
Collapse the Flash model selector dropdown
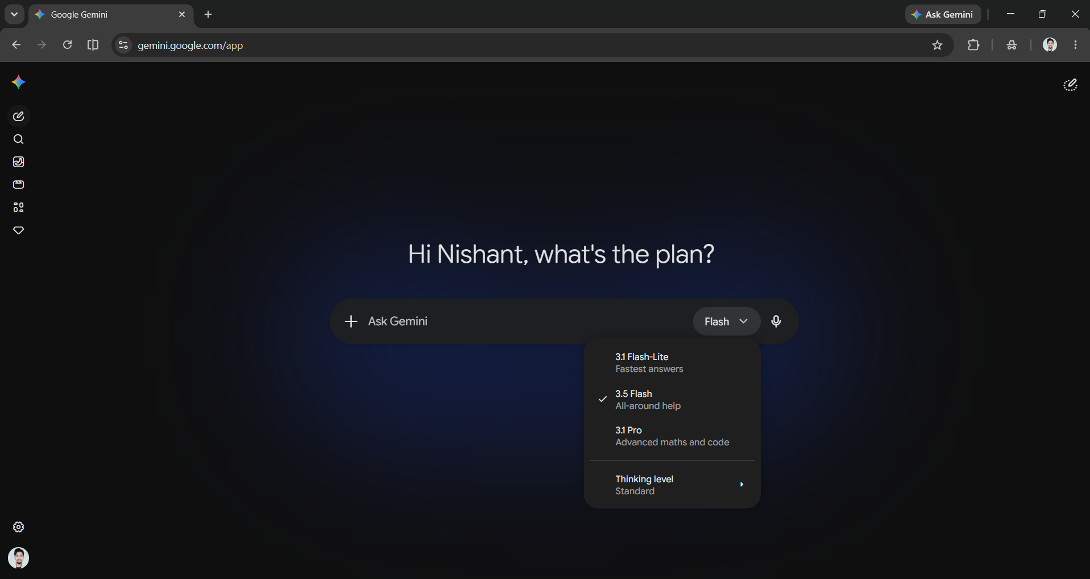(726, 321)
